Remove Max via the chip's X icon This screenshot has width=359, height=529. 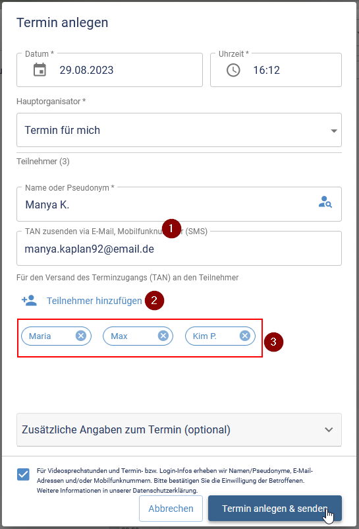point(163,336)
